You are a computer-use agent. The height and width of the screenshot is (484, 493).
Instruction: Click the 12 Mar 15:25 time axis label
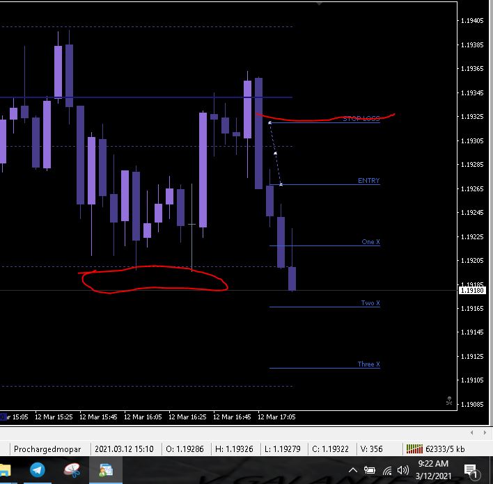(x=54, y=417)
